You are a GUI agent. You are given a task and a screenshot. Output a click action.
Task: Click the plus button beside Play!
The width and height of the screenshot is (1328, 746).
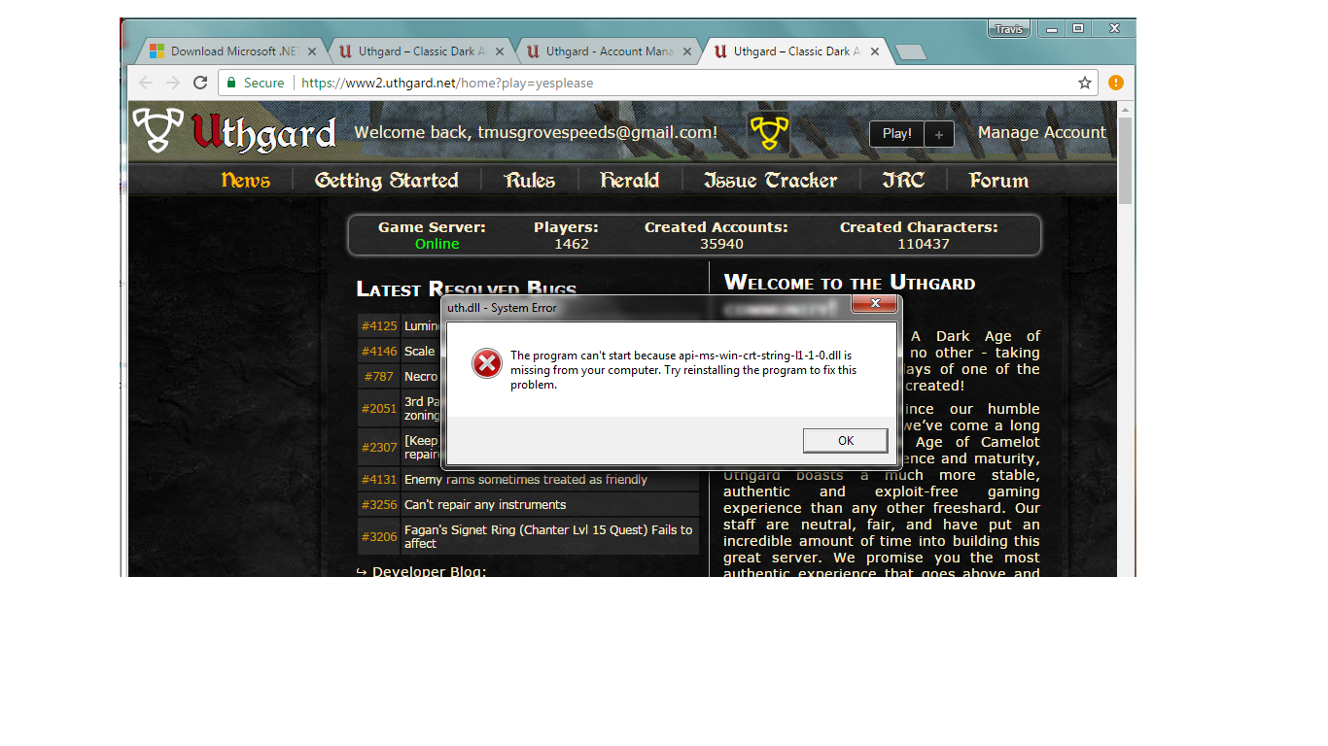click(938, 134)
